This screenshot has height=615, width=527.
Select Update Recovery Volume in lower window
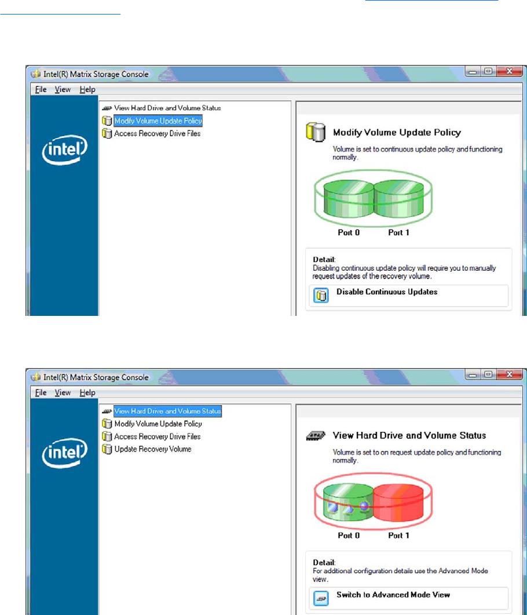pyautogui.click(x=153, y=449)
